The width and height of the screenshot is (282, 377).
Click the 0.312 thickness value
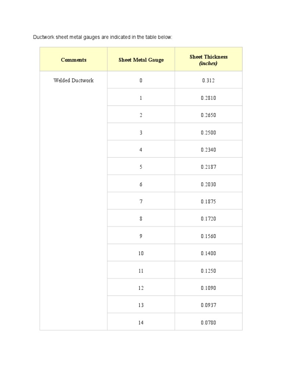pyautogui.click(x=208, y=81)
